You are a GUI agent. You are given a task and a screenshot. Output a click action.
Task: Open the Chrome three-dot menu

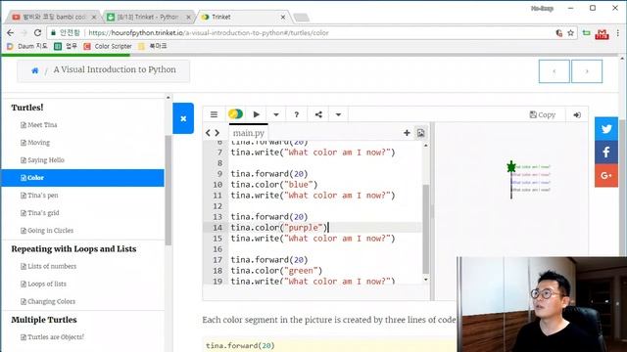pos(618,33)
